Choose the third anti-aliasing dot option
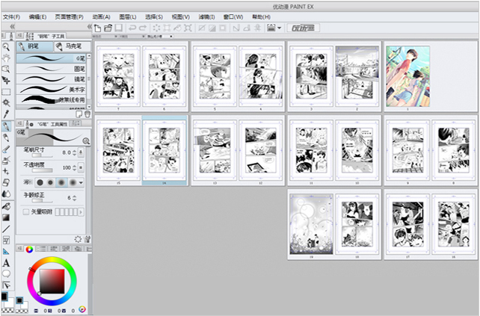This screenshot has height=316, width=480. click(x=61, y=182)
